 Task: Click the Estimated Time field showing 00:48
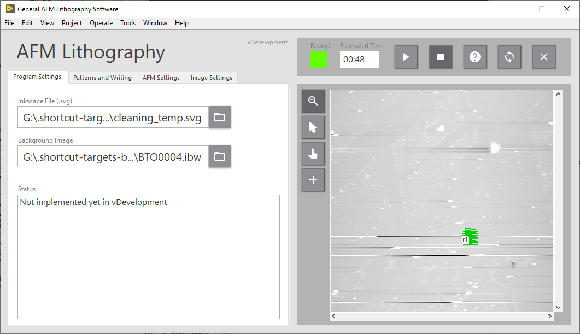pyautogui.click(x=359, y=60)
